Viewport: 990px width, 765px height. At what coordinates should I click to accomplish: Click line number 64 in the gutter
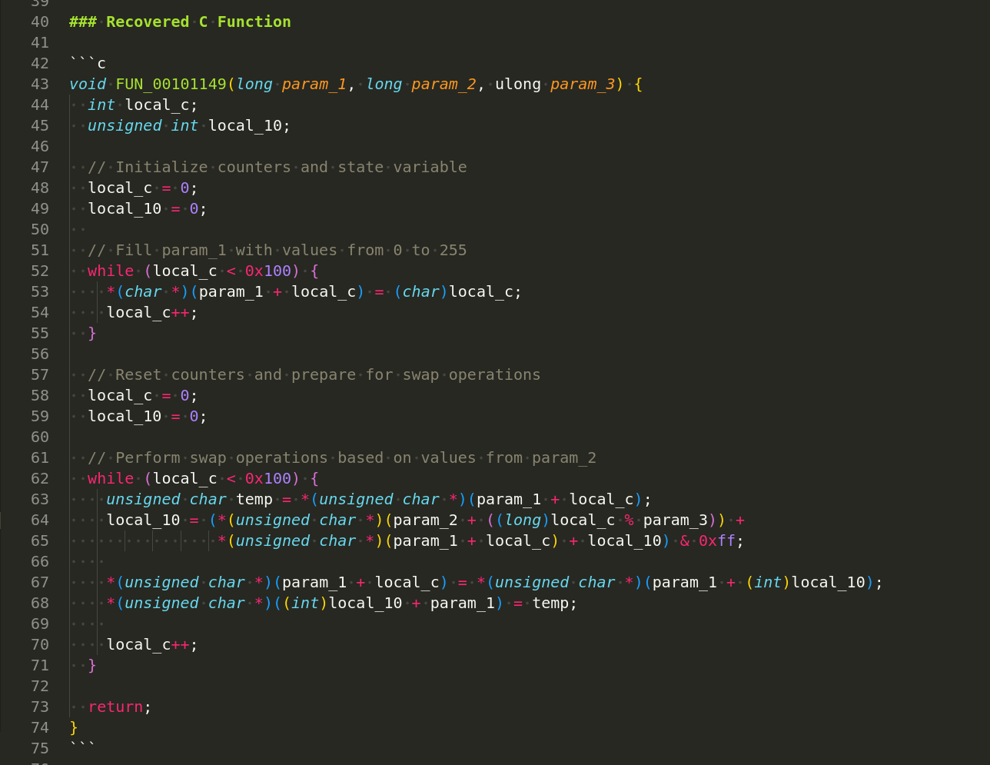40,520
